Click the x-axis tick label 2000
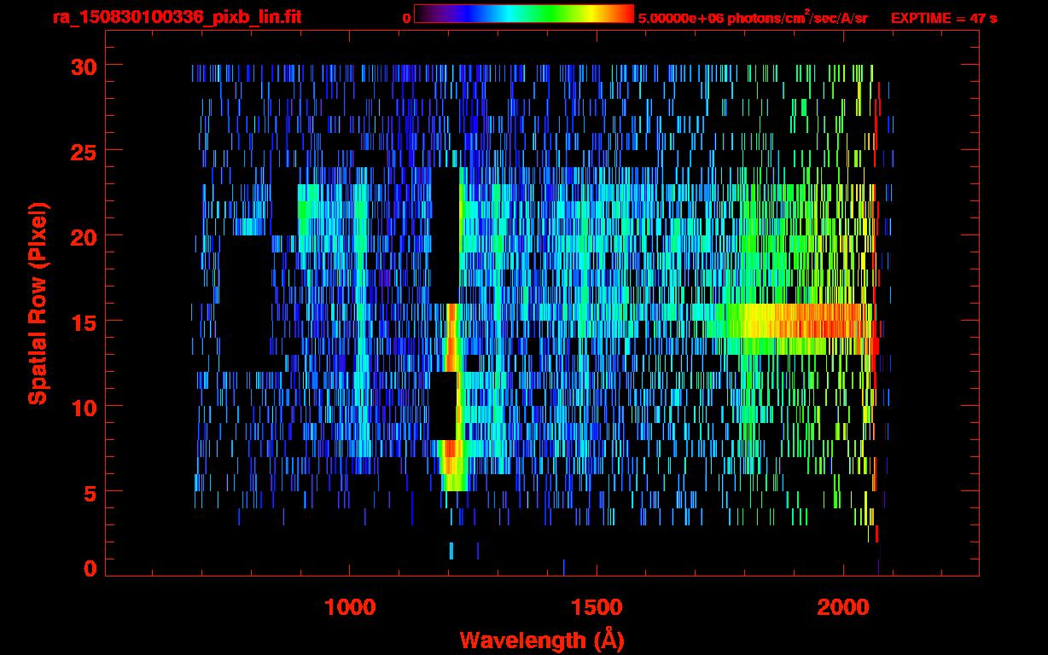The width and height of the screenshot is (1048, 655). (842, 607)
